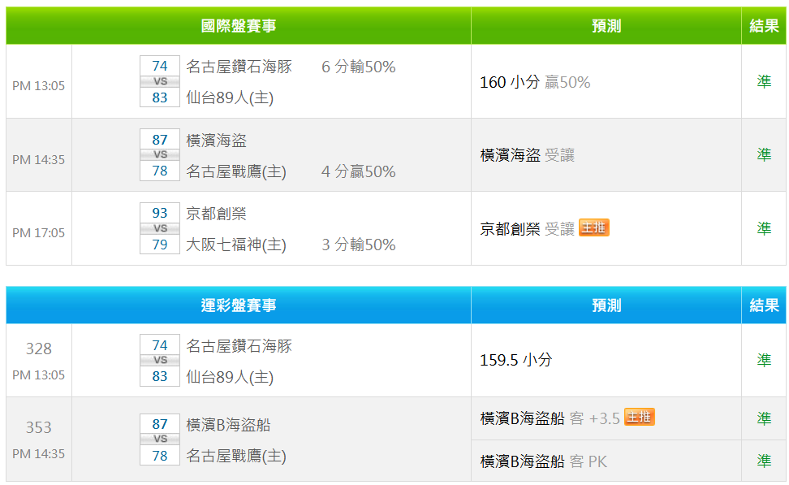Click the 橫濱海盜 受讓 prediction

pyautogui.click(x=527, y=155)
